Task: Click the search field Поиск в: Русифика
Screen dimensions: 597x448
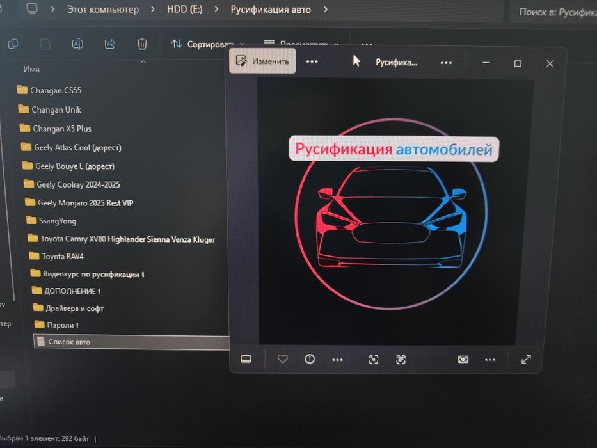Action: pyautogui.click(x=553, y=12)
